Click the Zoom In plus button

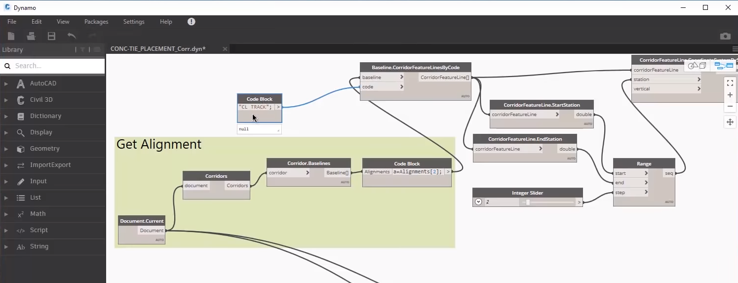(x=730, y=95)
